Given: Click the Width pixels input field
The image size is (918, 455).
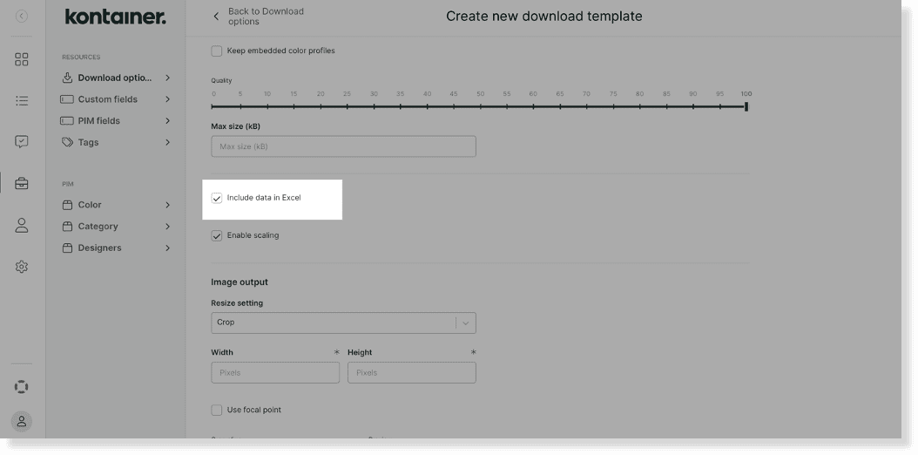Looking at the screenshot, I should pos(275,372).
